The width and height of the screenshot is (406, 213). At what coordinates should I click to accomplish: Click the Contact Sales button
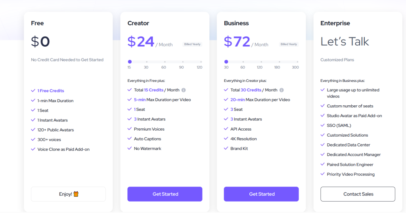coord(358,194)
